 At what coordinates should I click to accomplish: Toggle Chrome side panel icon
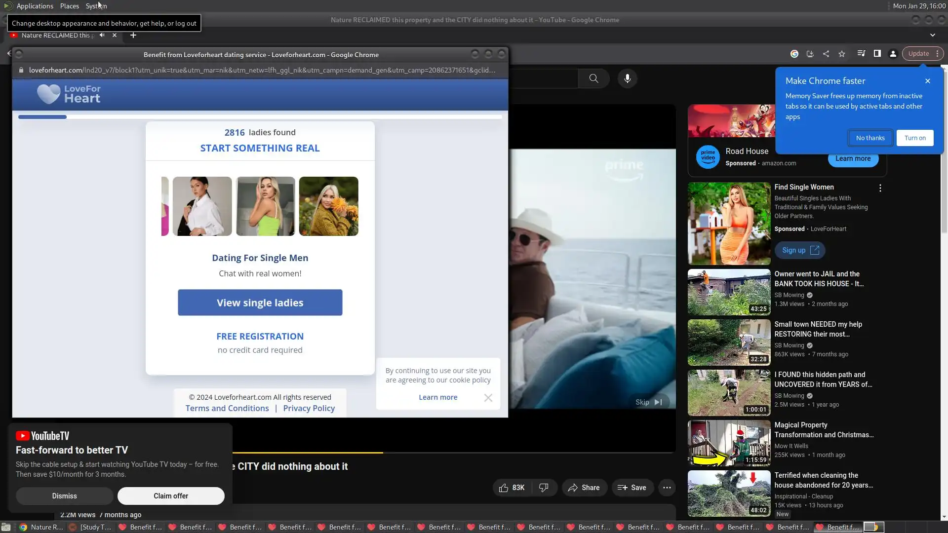click(877, 54)
